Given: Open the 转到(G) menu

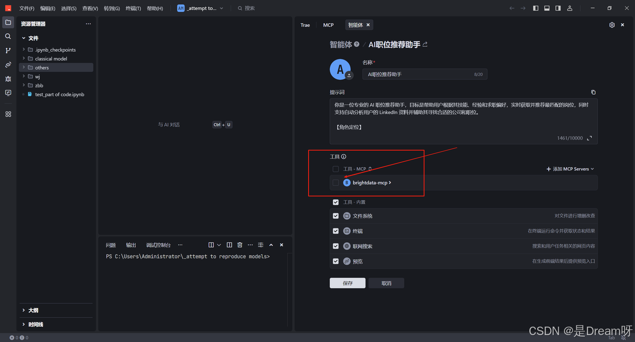Looking at the screenshot, I should click(112, 8).
